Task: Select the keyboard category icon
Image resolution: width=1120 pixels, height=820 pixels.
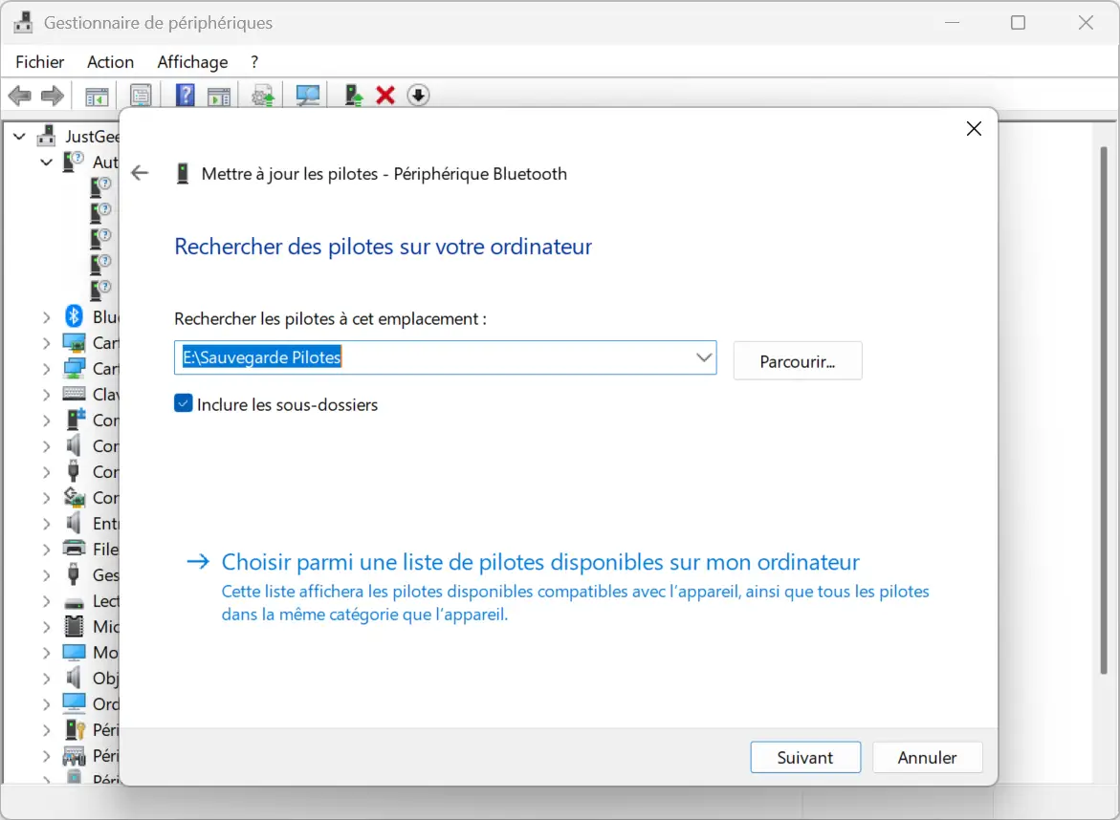Action: [75, 393]
